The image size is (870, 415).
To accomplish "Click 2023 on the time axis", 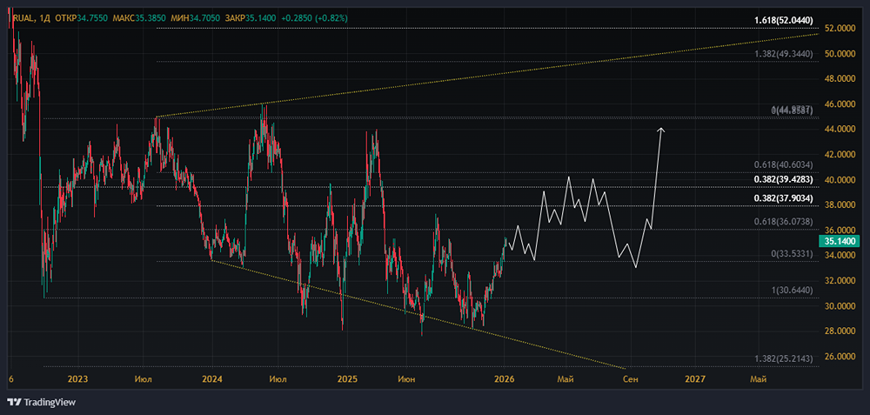I will coord(77,379).
